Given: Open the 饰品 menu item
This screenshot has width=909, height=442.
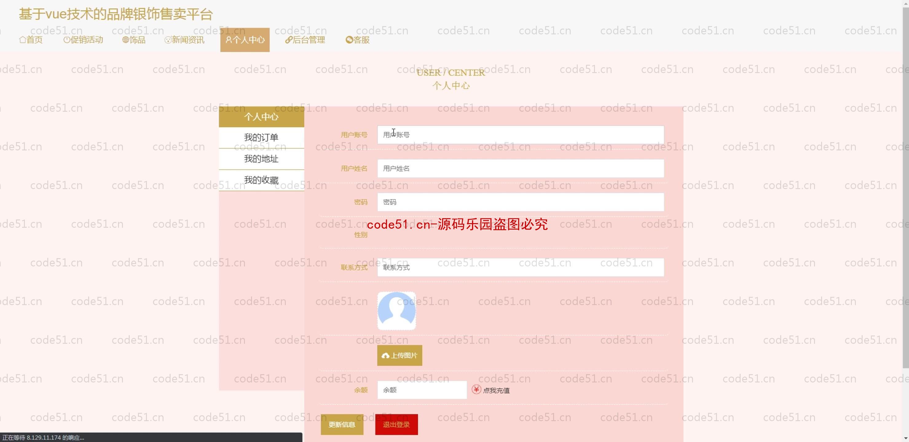Looking at the screenshot, I should point(134,40).
